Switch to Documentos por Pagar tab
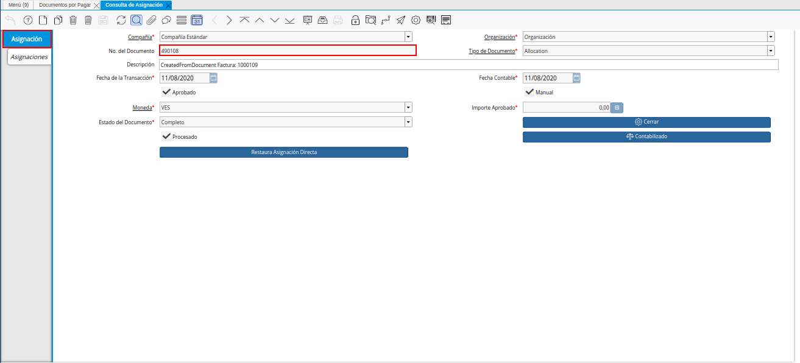 tap(65, 5)
